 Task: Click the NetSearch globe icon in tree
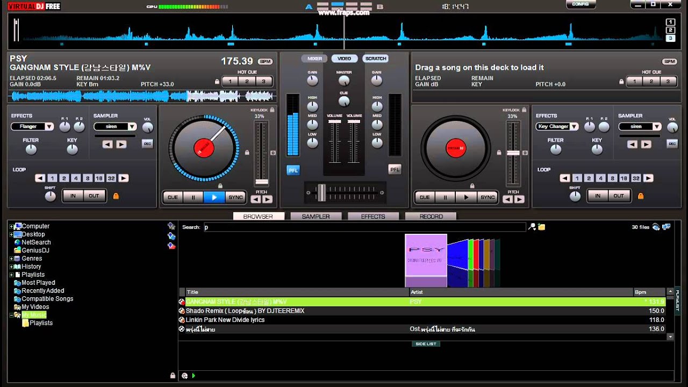18,243
